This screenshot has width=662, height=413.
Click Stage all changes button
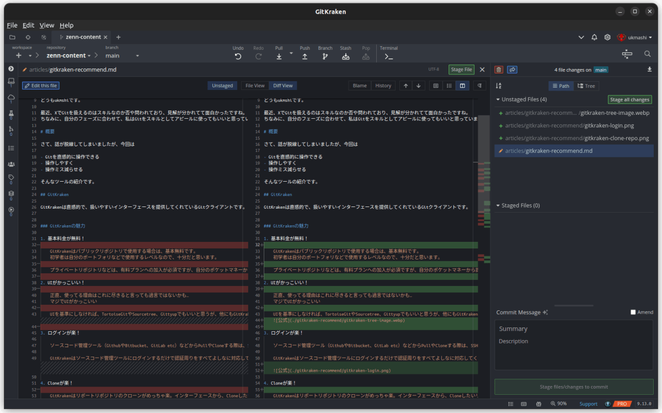pos(629,99)
